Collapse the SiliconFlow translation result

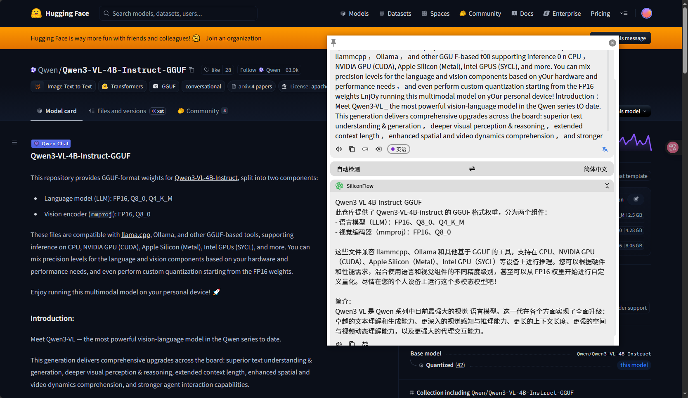[607, 186]
